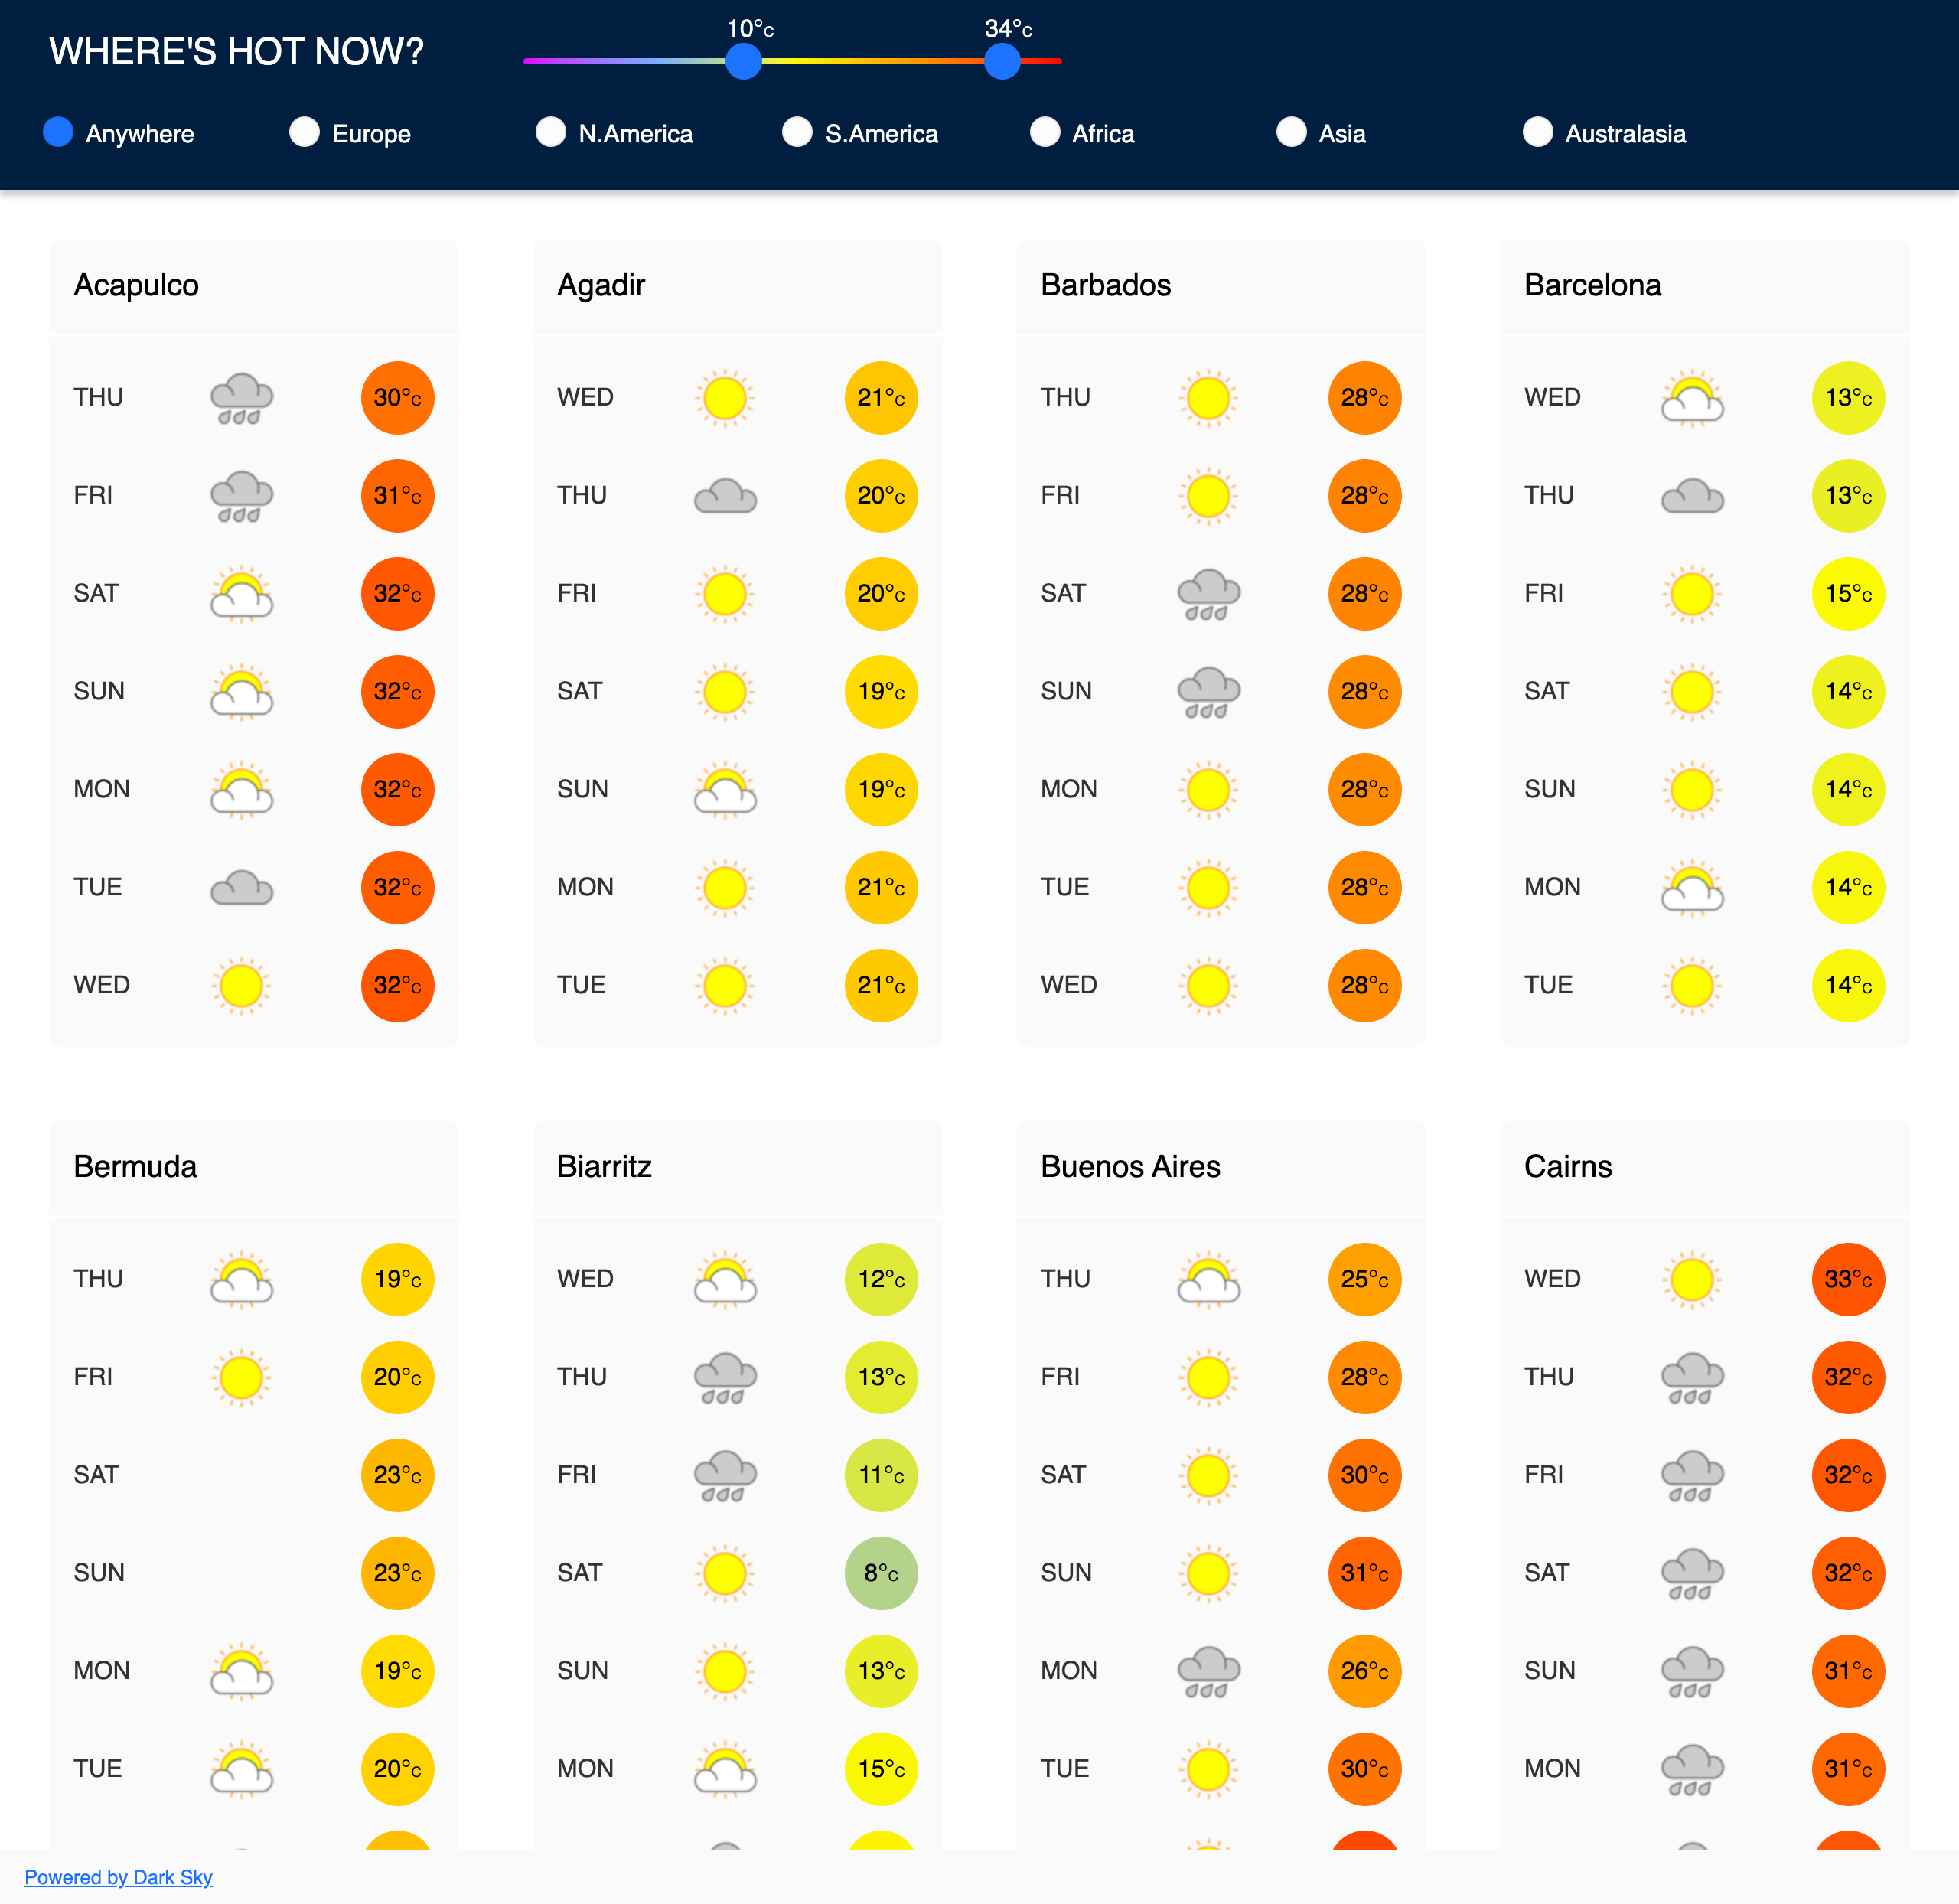Click Buenos Aires SUN 31°c badge

pos(1364,1573)
